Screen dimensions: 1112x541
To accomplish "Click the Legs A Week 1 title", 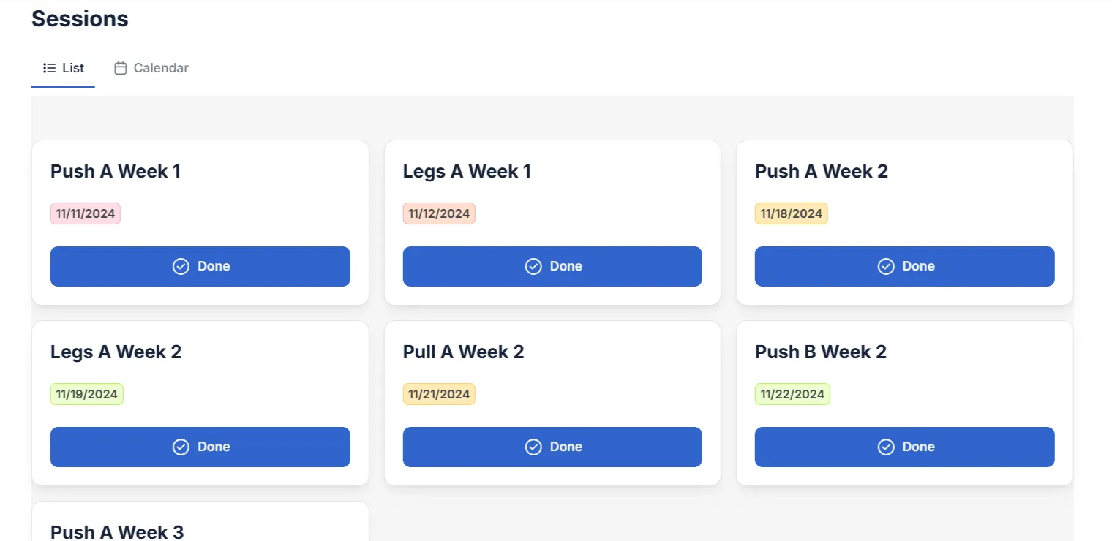I will tap(467, 171).
